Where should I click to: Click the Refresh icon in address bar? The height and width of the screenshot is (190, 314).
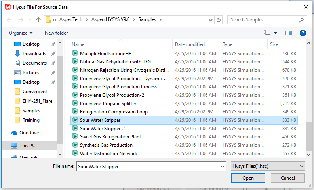(x=219, y=20)
